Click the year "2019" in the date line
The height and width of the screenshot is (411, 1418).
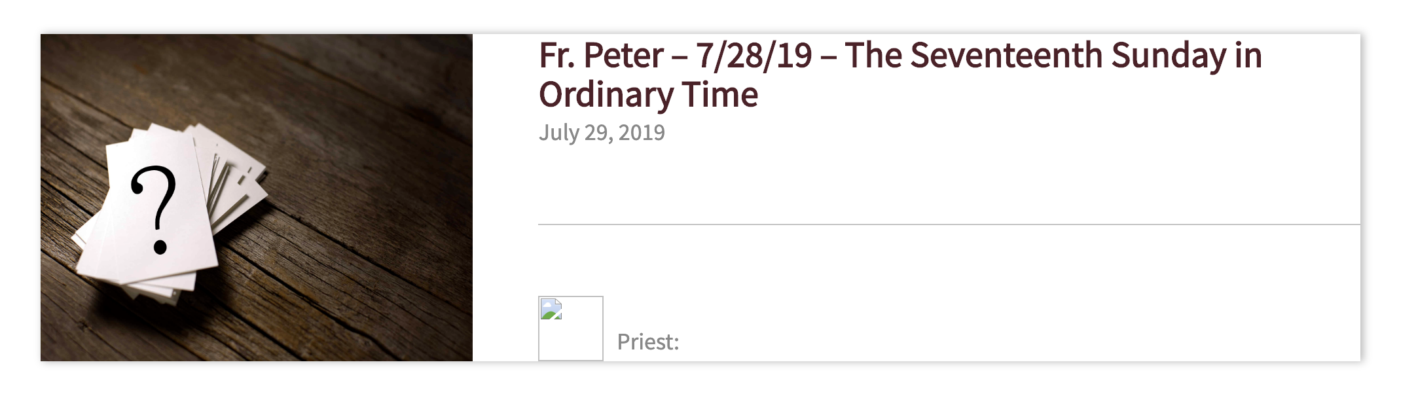click(x=642, y=133)
